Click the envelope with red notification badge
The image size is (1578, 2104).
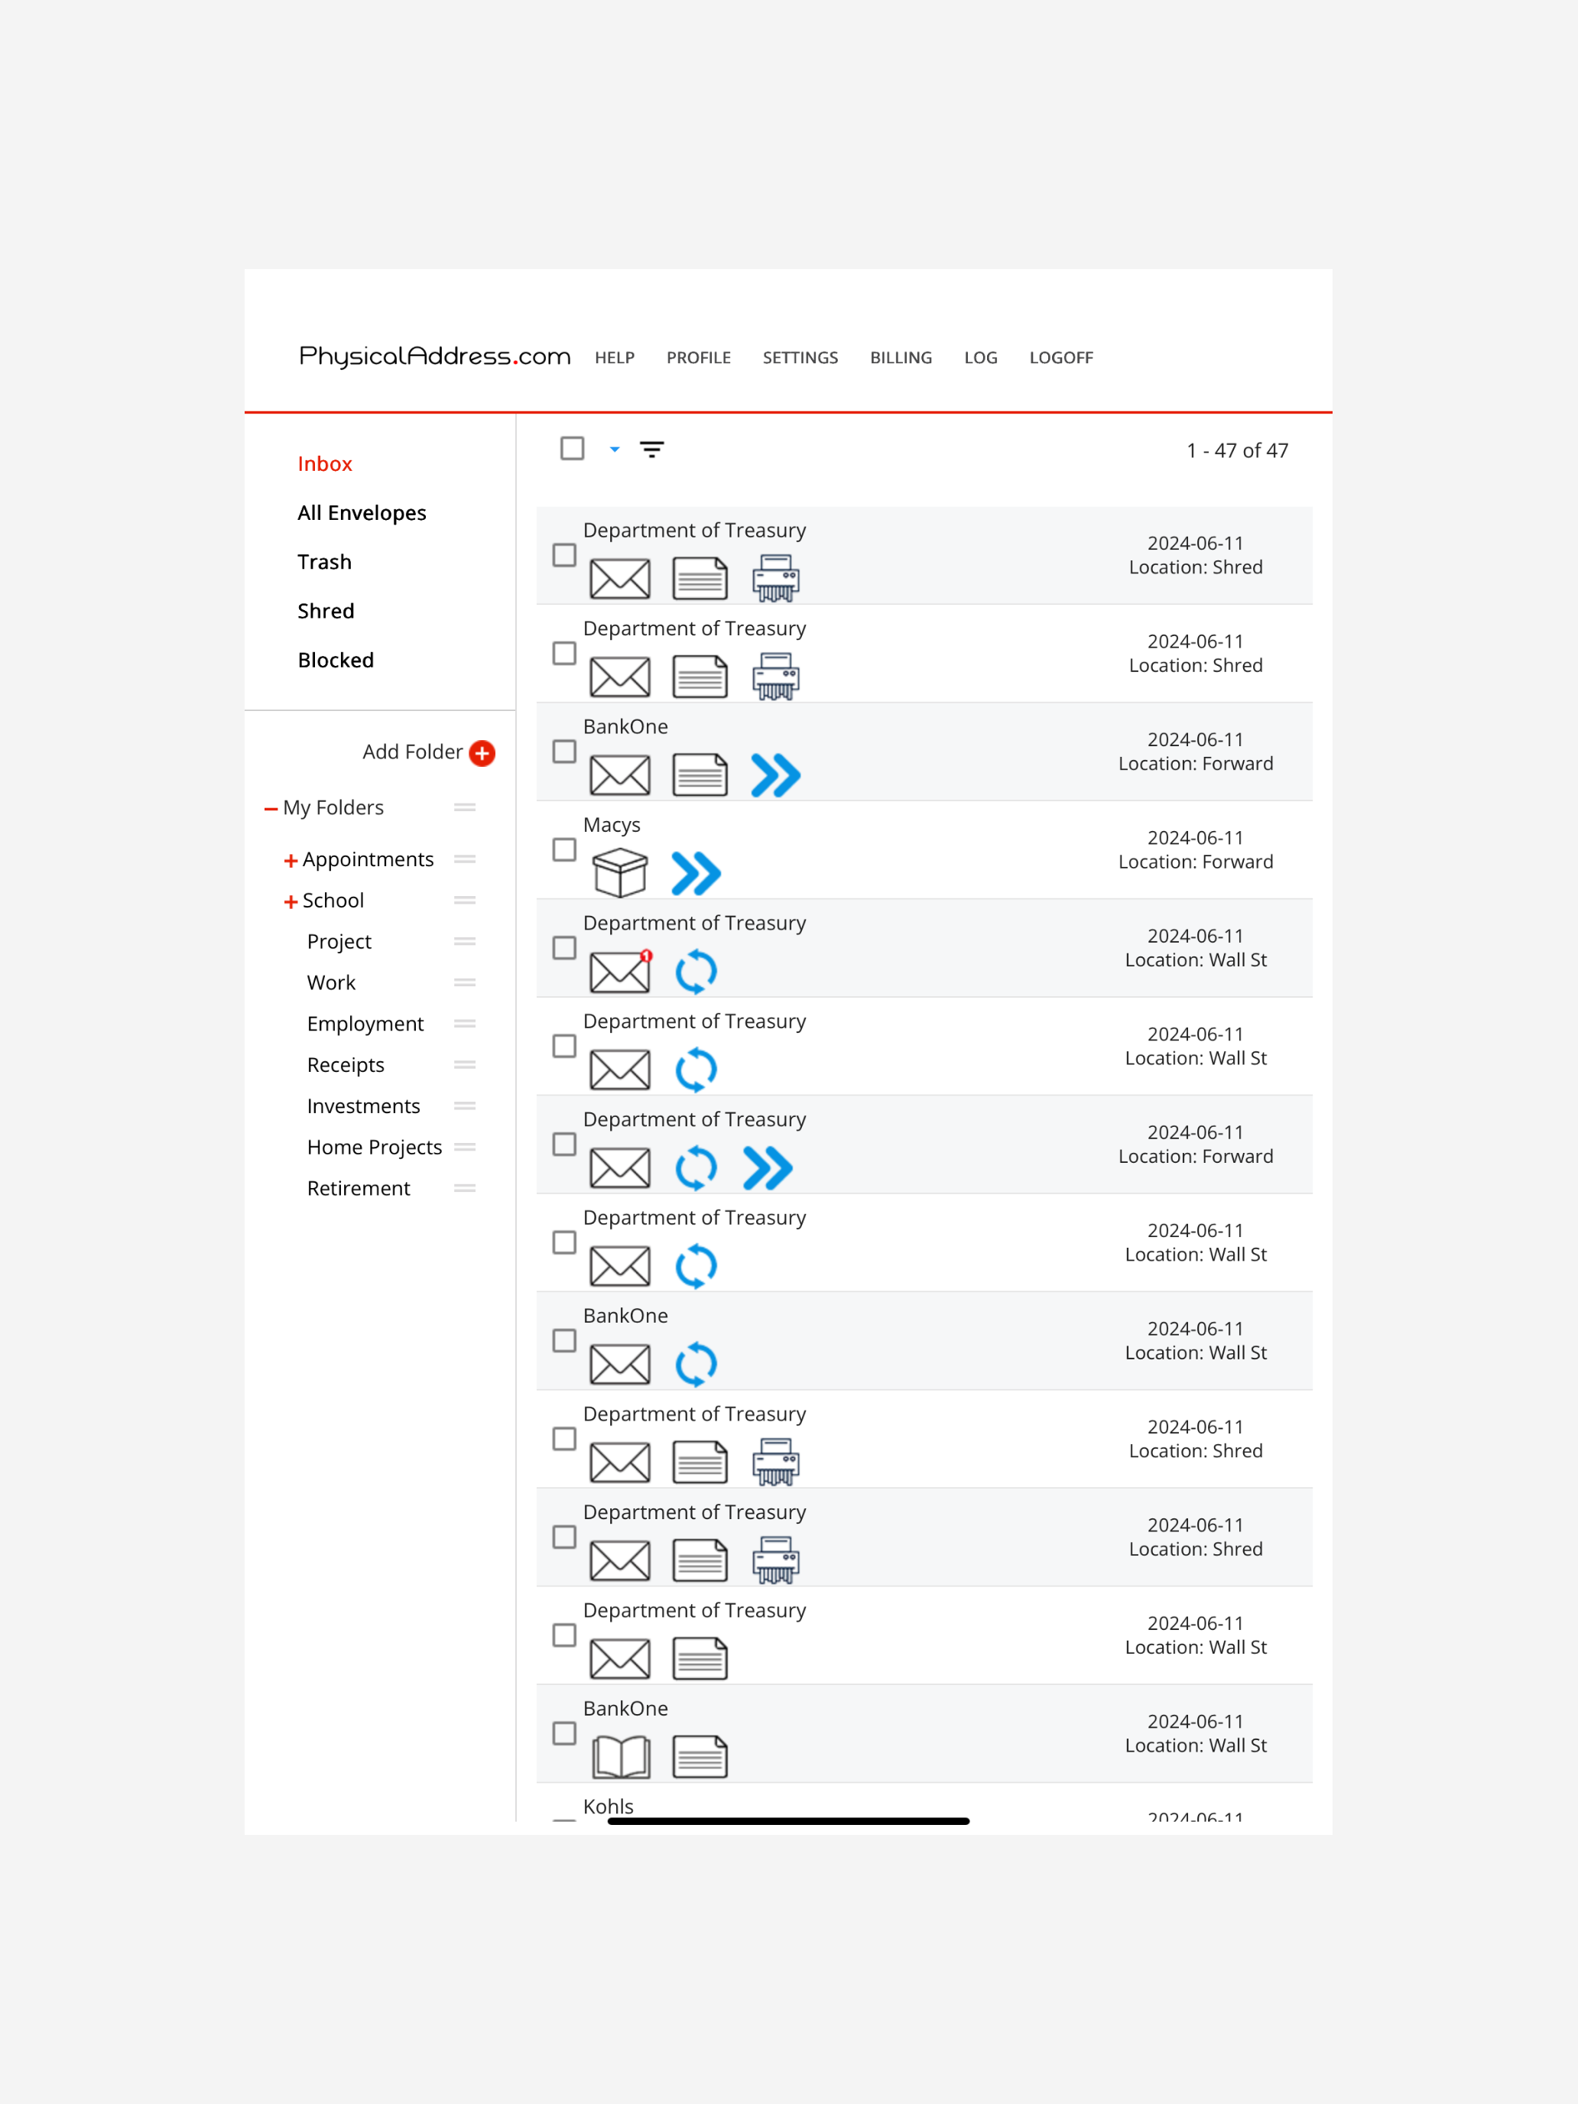point(620,971)
